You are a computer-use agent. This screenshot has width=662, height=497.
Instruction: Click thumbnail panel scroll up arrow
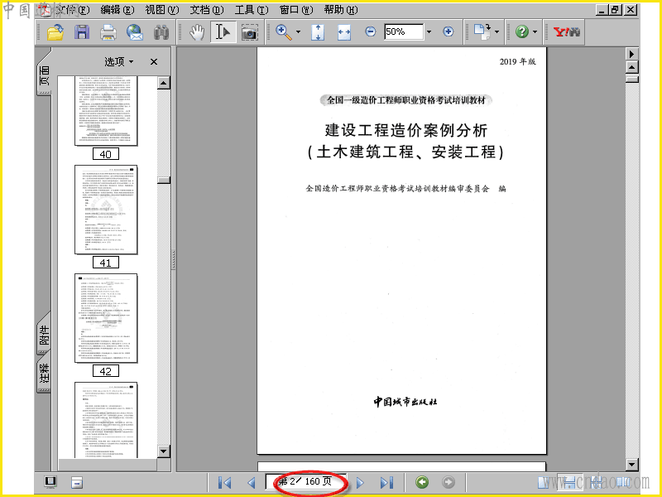164,83
